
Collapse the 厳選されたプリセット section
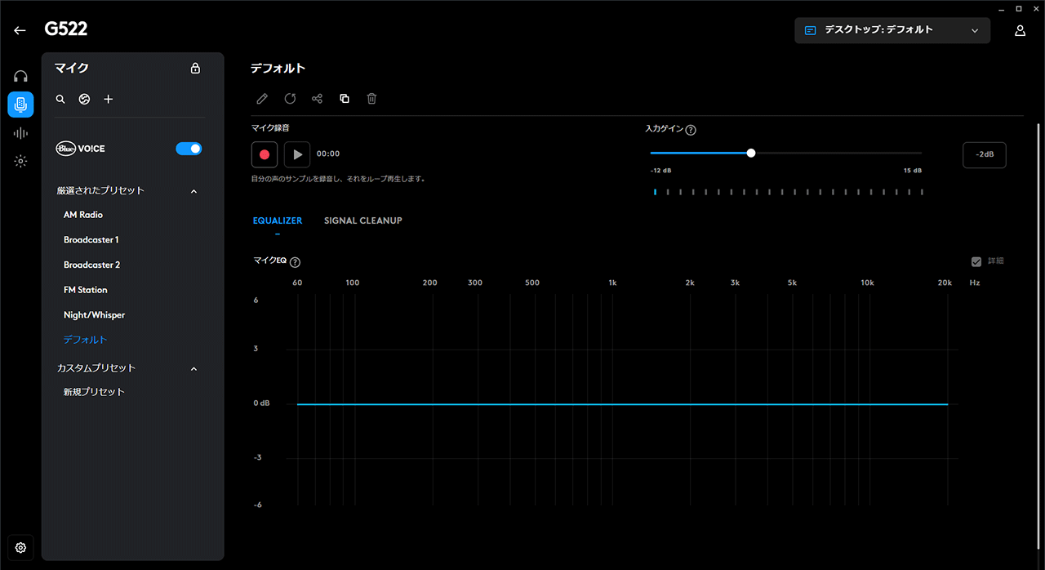(193, 191)
